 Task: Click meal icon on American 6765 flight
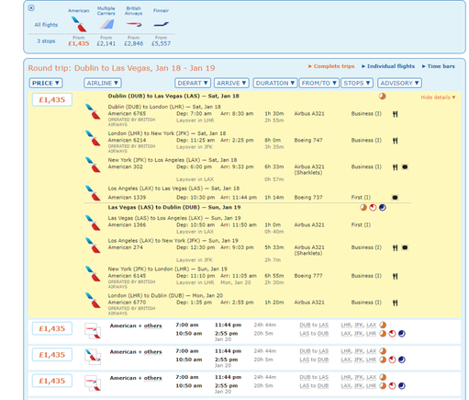coord(395,114)
